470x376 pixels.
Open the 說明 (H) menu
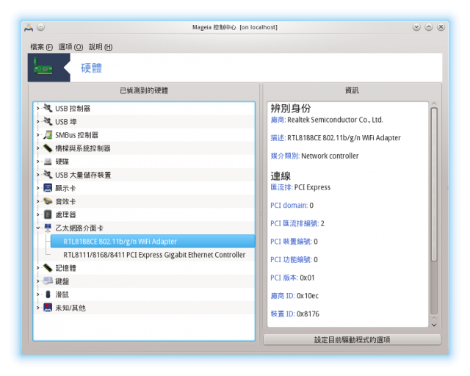pyautogui.click(x=101, y=47)
